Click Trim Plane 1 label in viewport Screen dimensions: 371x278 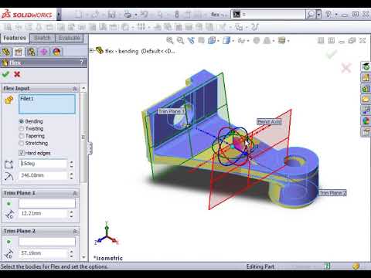[x=171, y=111]
